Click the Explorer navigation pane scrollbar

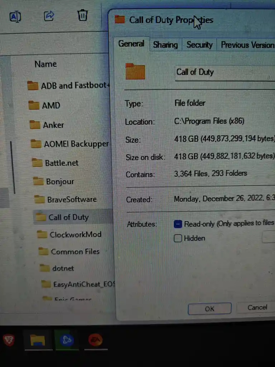coord(13,167)
